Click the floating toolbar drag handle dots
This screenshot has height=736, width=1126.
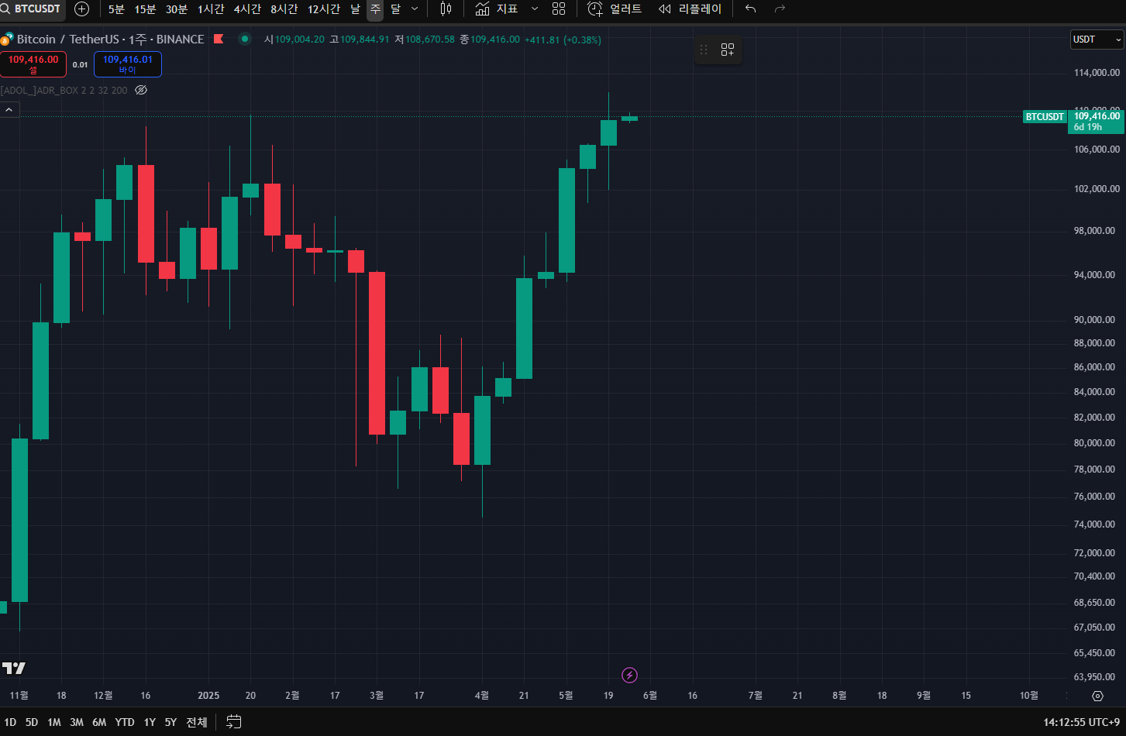[704, 50]
